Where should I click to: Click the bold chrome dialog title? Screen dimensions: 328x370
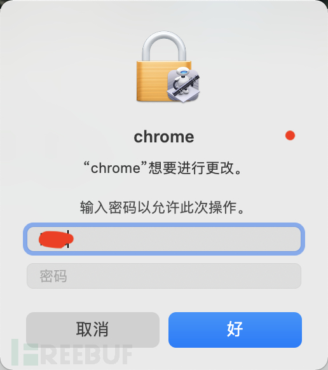tap(164, 137)
